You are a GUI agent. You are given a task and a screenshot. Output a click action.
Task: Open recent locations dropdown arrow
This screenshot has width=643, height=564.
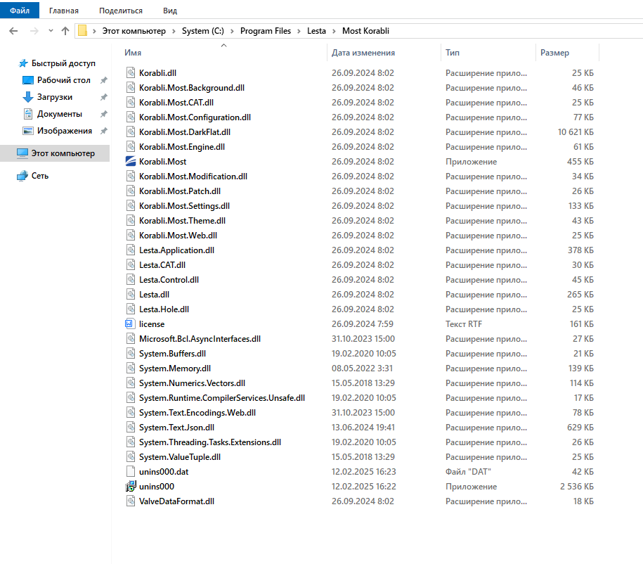[51, 31]
